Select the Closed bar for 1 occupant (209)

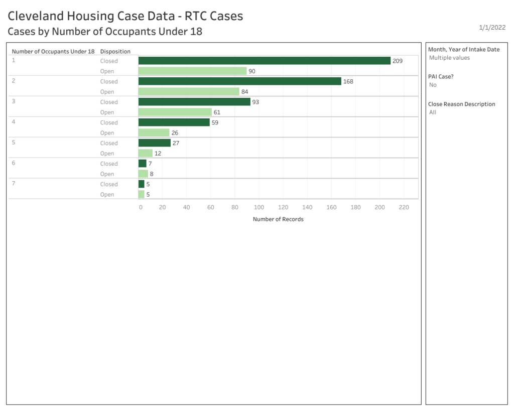pos(264,61)
